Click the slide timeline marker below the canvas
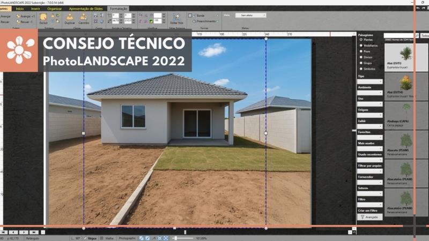429x241 pixels. click(185, 232)
